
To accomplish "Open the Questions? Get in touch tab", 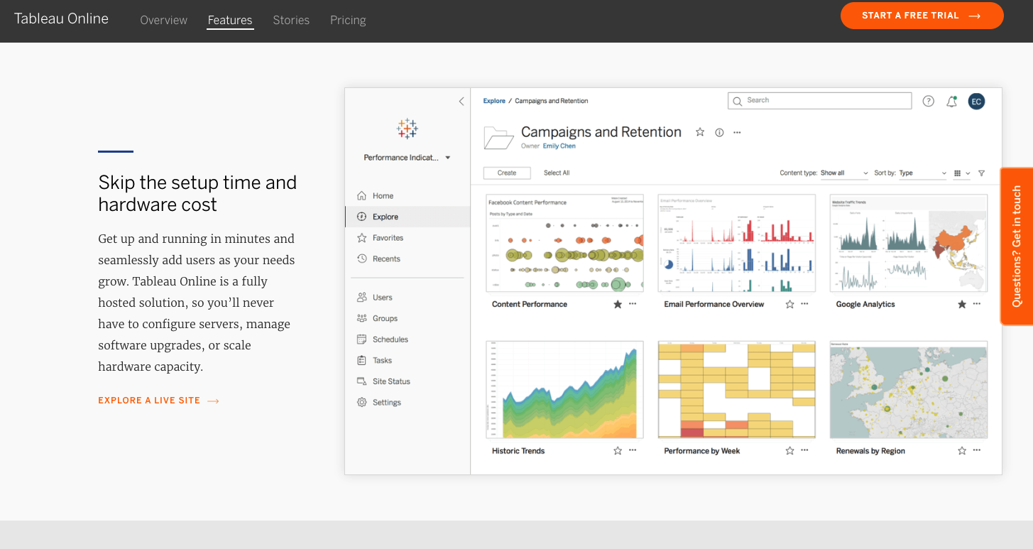I will pos(1017,246).
